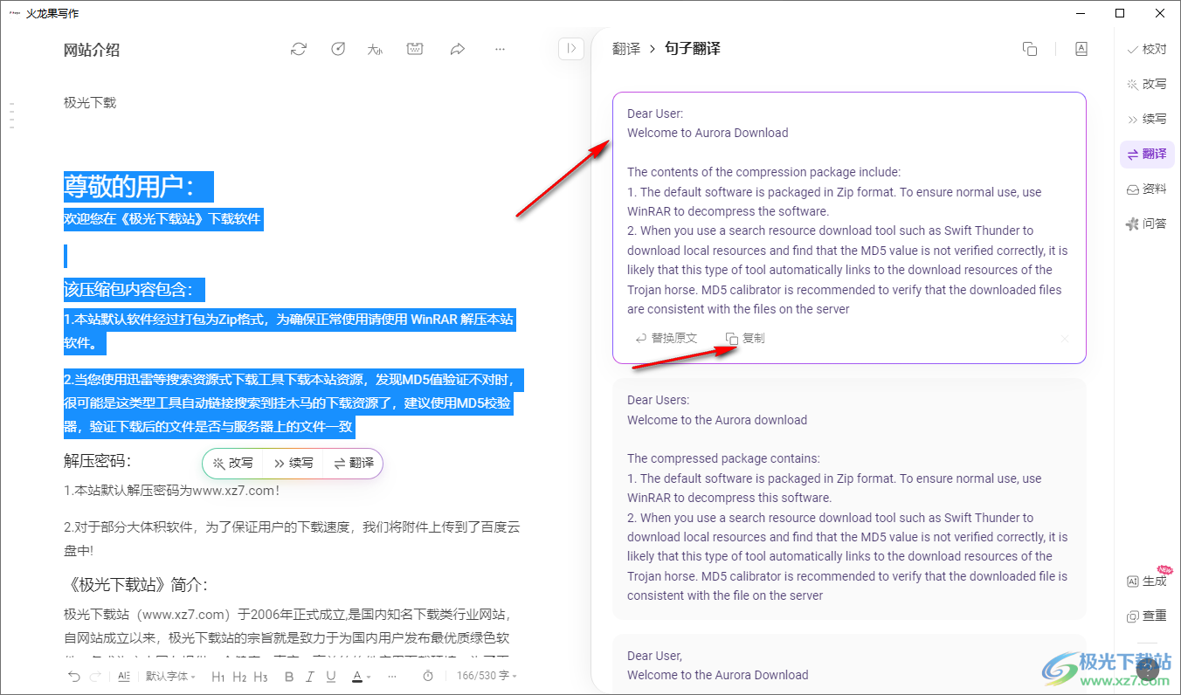Expand the 166/530 字 word count dropdown

click(x=487, y=677)
